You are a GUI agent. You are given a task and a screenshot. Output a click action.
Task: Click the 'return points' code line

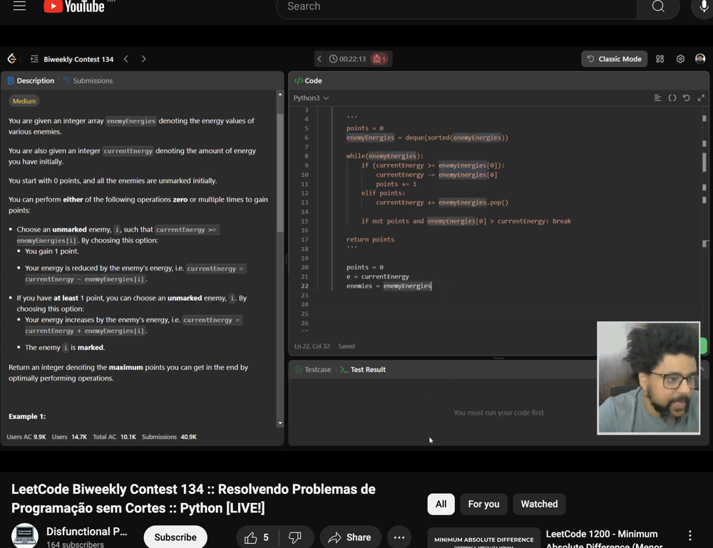tap(370, 239)
